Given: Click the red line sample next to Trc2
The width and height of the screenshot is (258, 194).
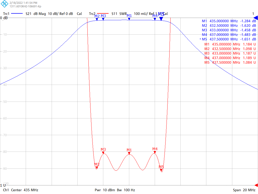Looking at the screenshot, I should pos(103,13).
